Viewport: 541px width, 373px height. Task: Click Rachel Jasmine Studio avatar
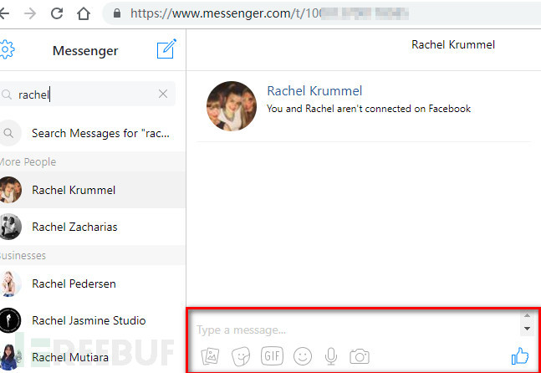pyautogui.click(x=10, y=320)
